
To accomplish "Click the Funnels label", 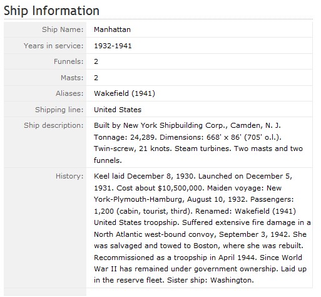I will [x=68, y=61].
